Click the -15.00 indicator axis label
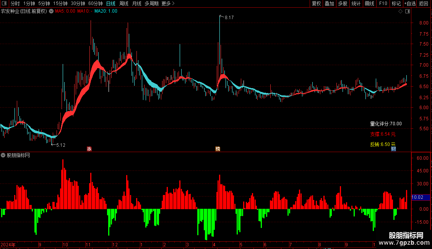The height and width of the screenshot is (249, 432). (422, 222)
